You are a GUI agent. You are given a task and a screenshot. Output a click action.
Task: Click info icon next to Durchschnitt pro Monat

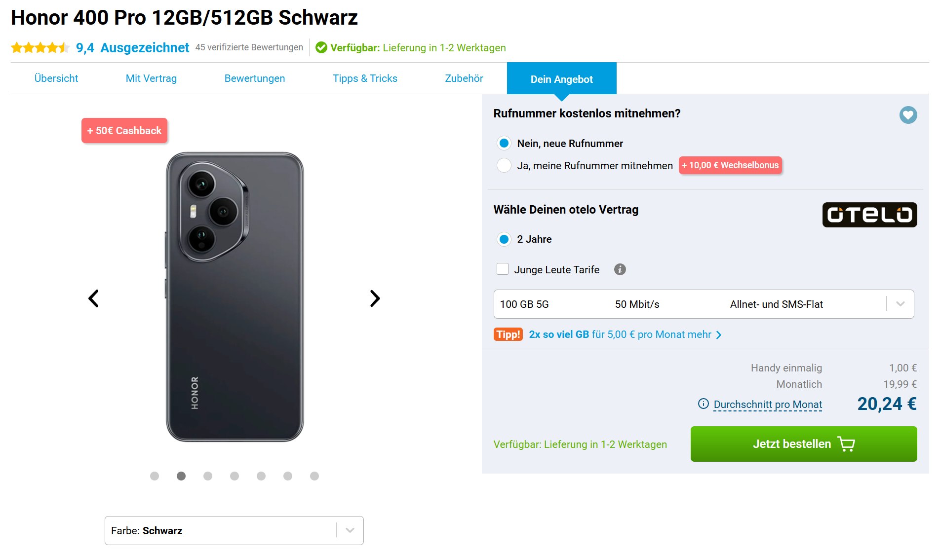703,404
